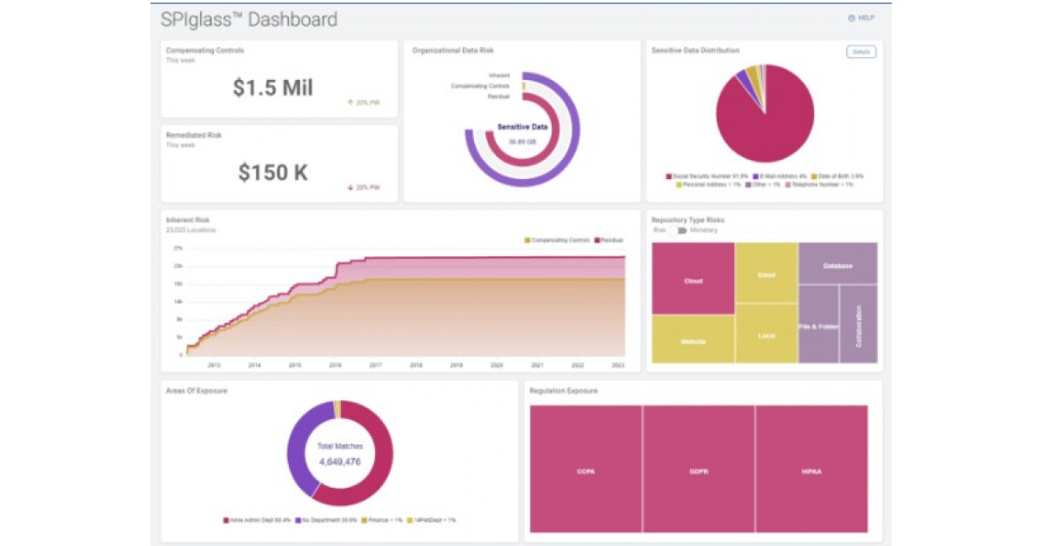The width and height of the screenshot is (1044, 546).
Task: Open the Details popup for Sensitive Data Distribution
Action: pyautogui.click(x=861, y=52)
